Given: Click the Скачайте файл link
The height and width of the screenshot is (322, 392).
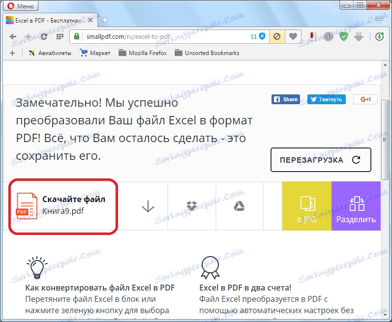Looking at the screenshot, I should coord(74,199).
